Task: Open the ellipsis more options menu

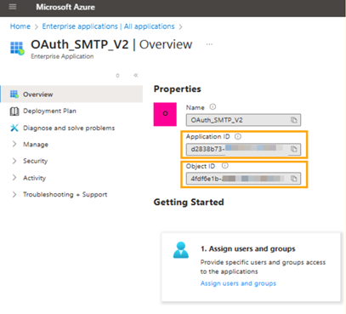Action: click(209, 44)
